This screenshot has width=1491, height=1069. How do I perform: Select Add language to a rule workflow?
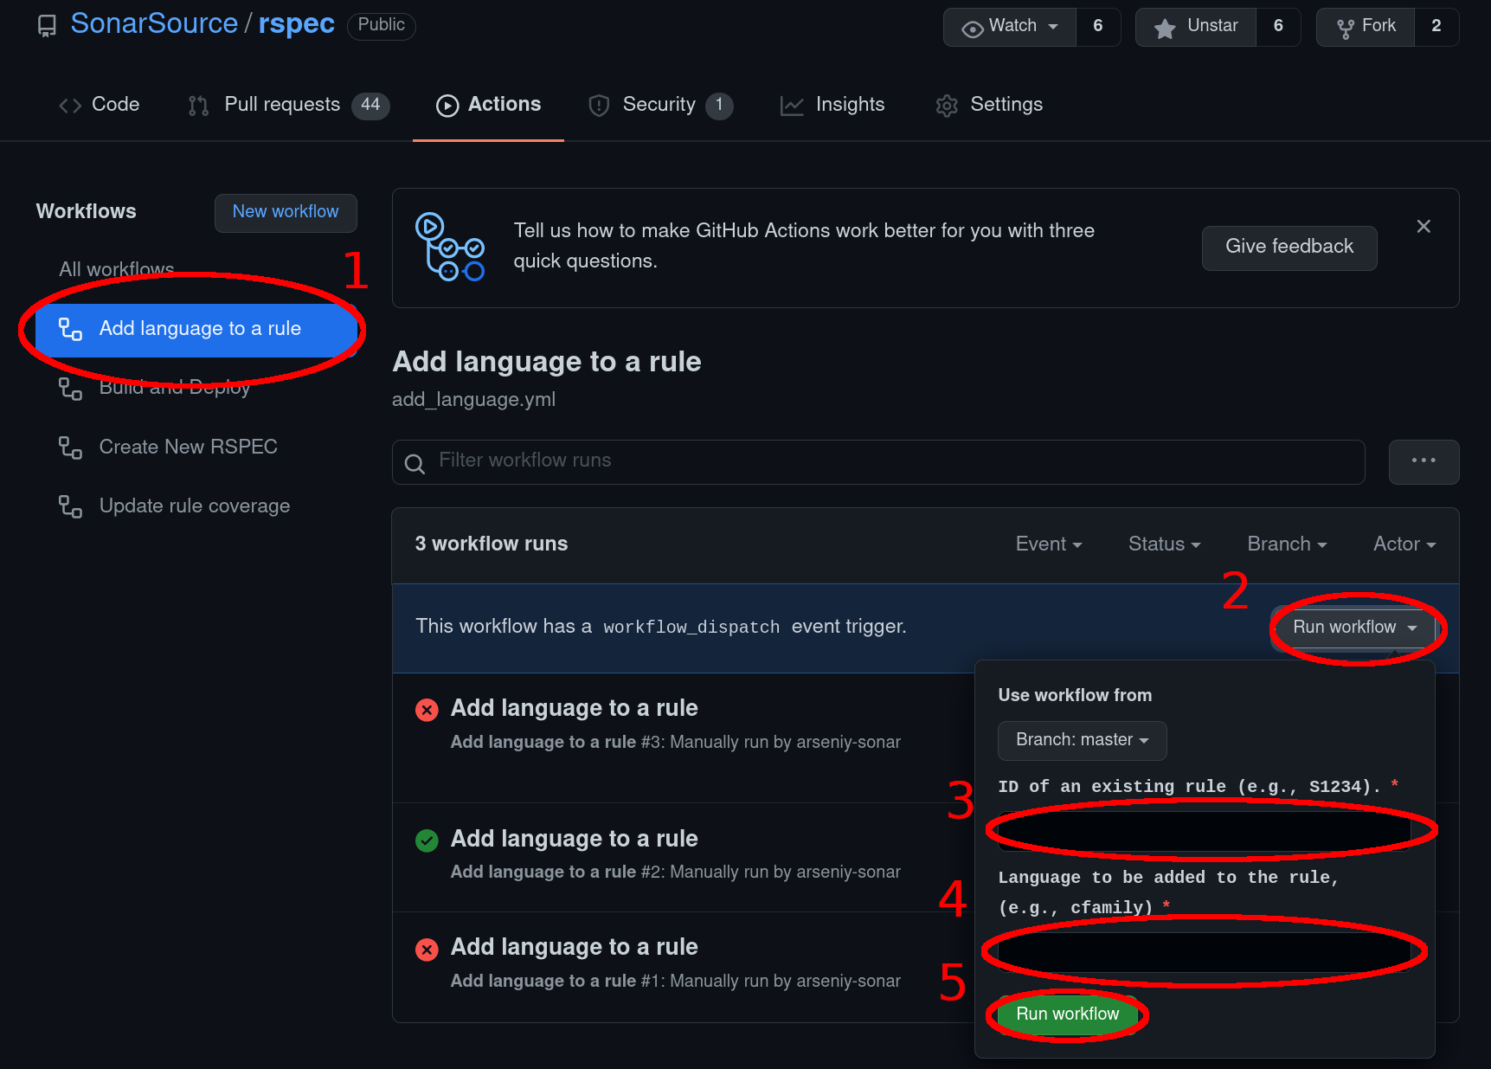tap(196, 329)
